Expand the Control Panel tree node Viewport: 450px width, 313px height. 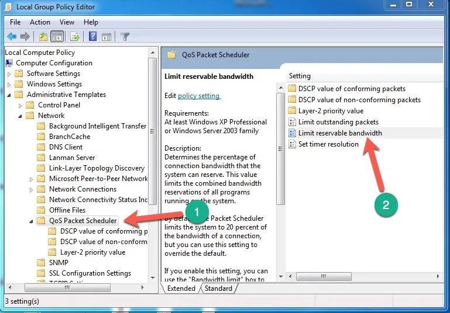coord(20,106)
